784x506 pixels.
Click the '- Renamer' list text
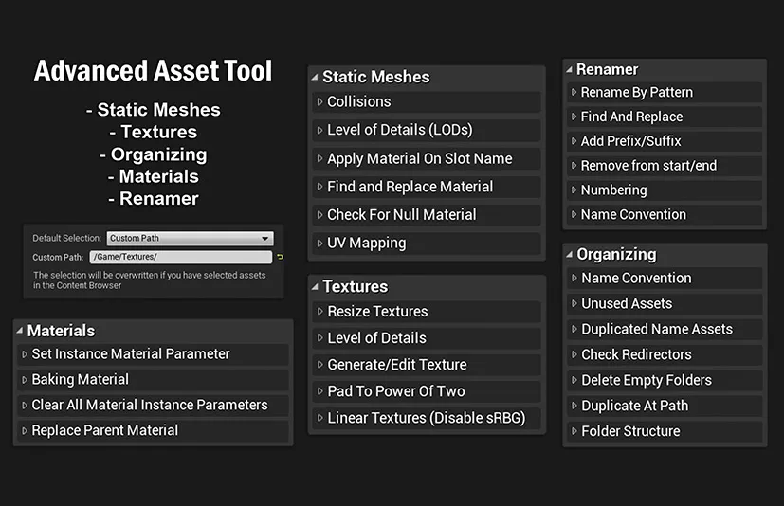[x=153, y=198]
